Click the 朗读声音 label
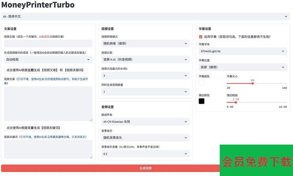The image size is (293, 176). pos(107,115)
